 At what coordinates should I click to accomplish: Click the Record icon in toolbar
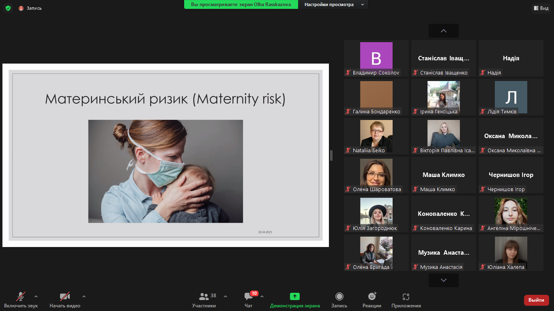339,296
